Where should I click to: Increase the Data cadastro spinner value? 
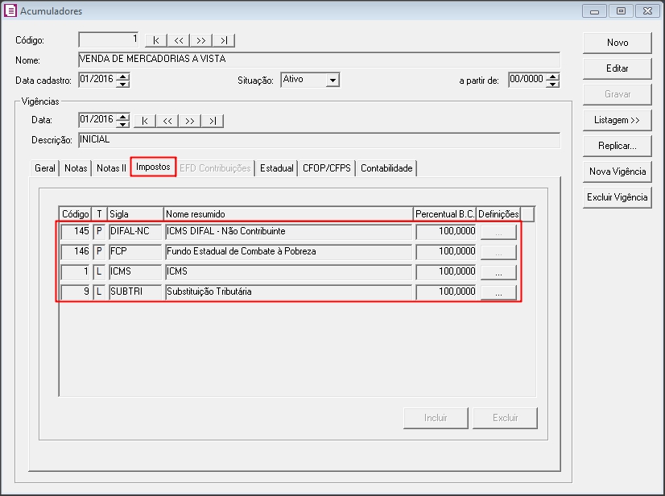pos(123,76)
